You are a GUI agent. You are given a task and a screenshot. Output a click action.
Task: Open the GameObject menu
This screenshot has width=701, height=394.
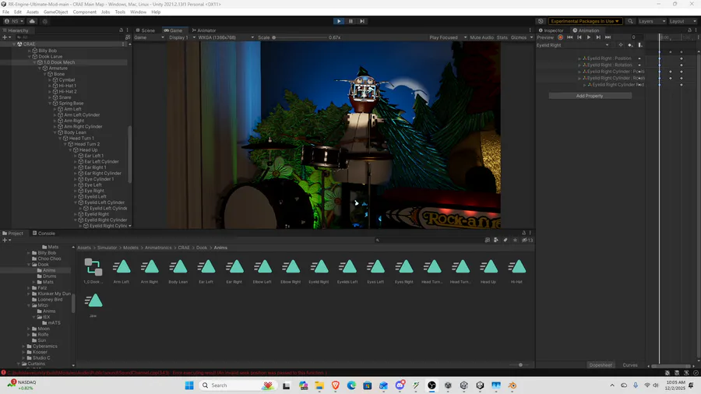(56, 12)
